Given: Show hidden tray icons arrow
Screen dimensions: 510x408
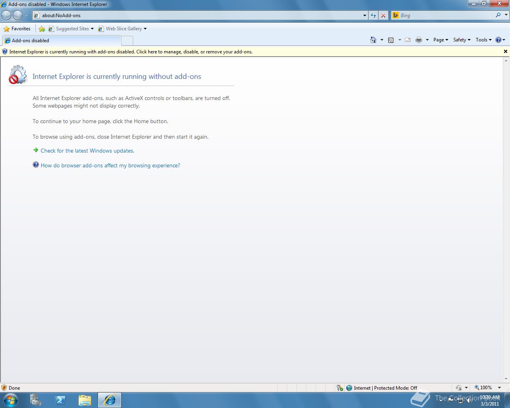Looking at the screenshot, I should coord(441,400).
